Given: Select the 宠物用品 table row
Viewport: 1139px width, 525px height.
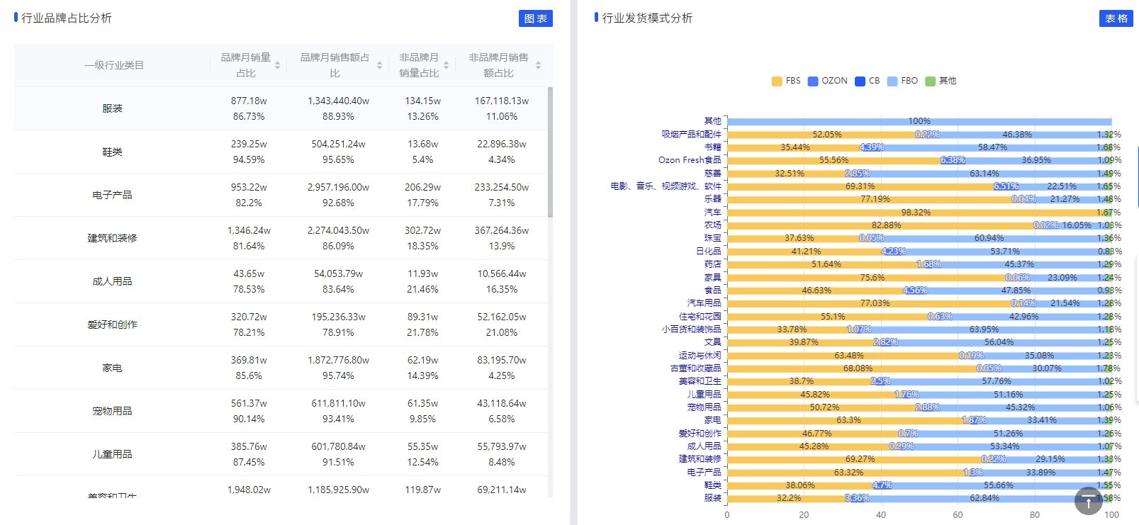Looking at the screenshot, I should (281, 411).
